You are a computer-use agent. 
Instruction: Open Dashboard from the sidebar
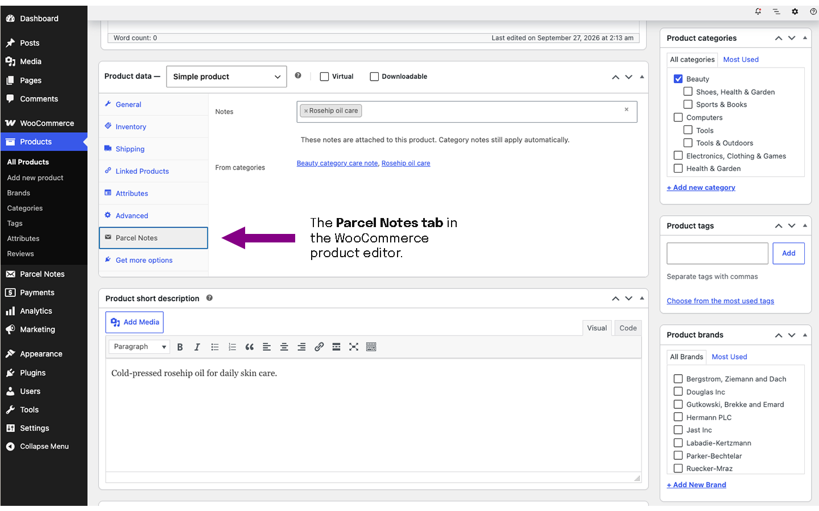(x=44, y=19)
